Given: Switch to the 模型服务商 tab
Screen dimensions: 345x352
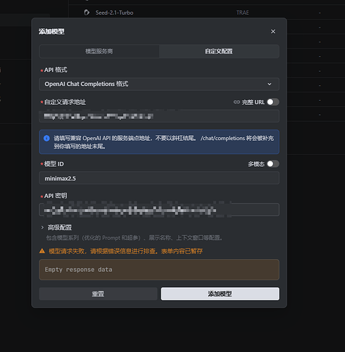Looking at the screenshot, I should (x=99, y=51).
